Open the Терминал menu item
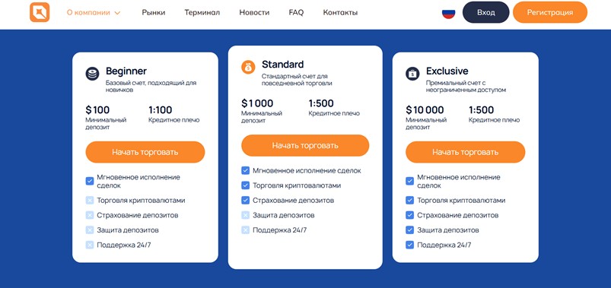This screenshot has height=288, width=611. [202, 12]
